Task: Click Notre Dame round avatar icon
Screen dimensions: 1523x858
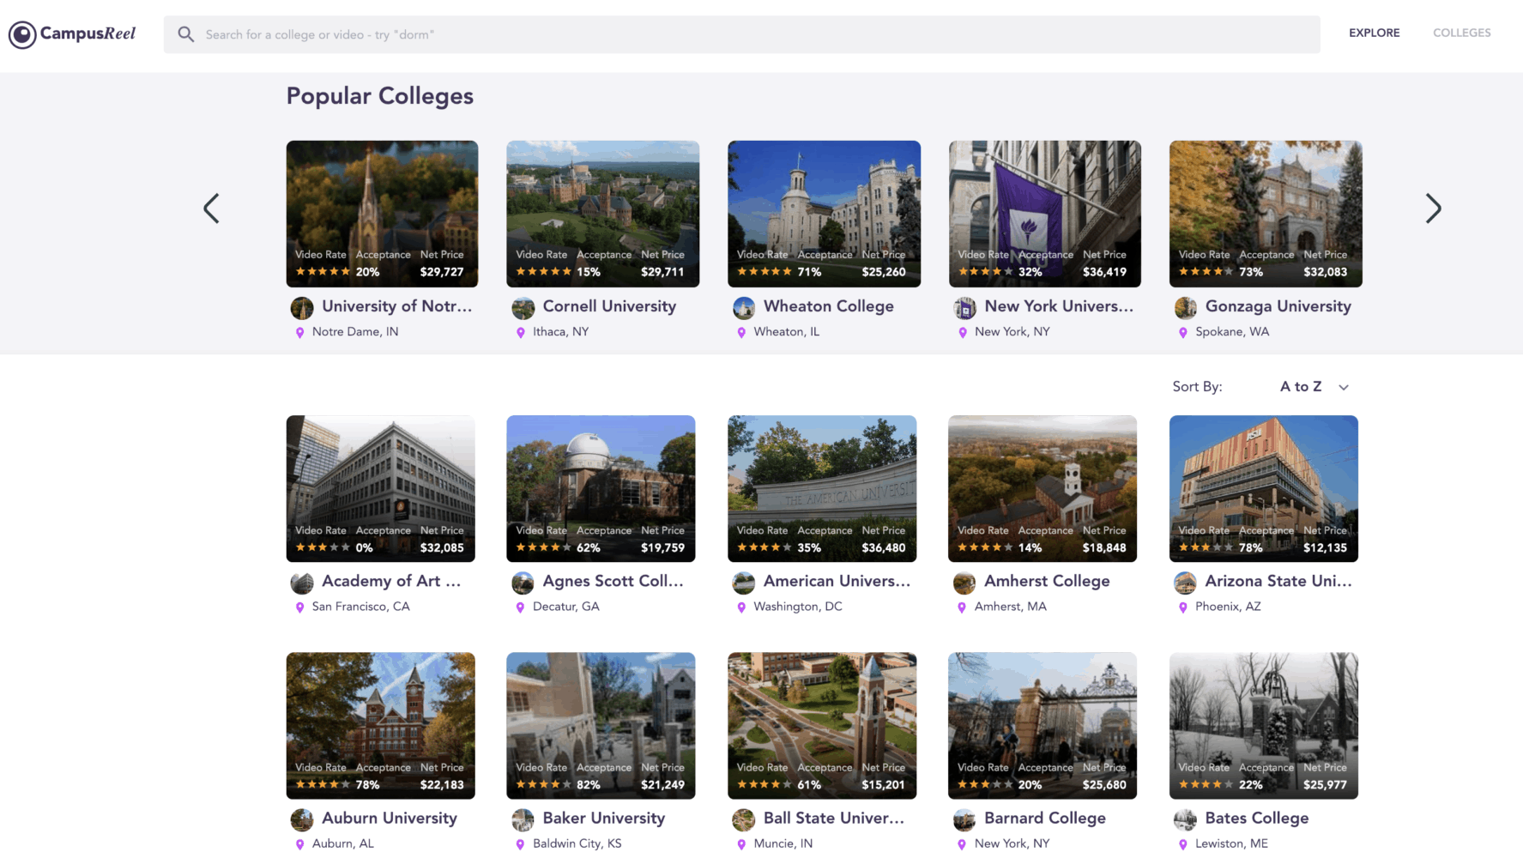Action: point(302,308)
